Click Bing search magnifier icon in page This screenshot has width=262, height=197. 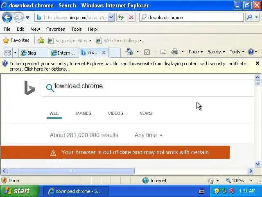tap(50, 88)
